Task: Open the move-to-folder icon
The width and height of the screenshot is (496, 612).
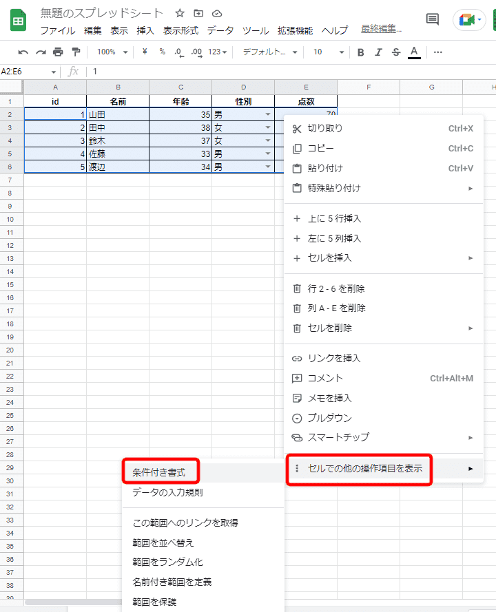Action: pos(198,13)
